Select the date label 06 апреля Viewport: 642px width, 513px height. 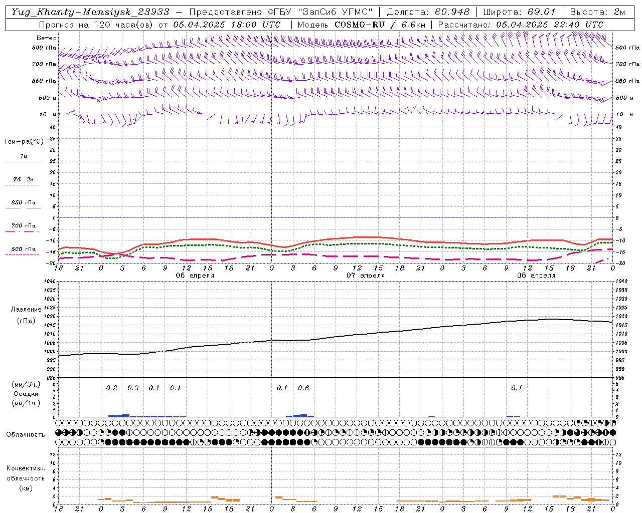coord(195,276)
